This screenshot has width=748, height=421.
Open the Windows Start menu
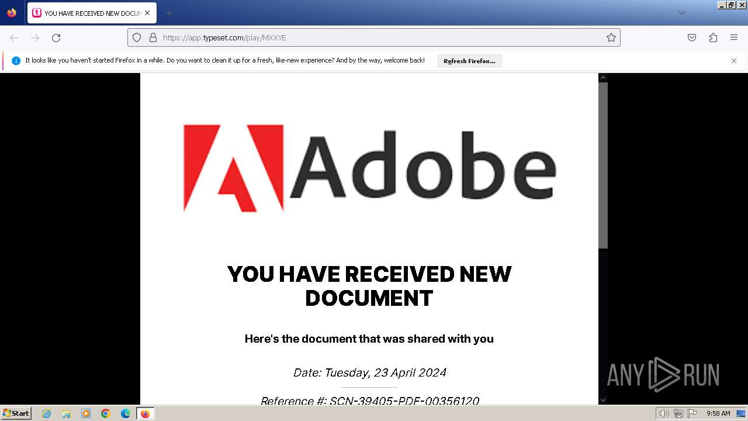click(x=16, y=413)
